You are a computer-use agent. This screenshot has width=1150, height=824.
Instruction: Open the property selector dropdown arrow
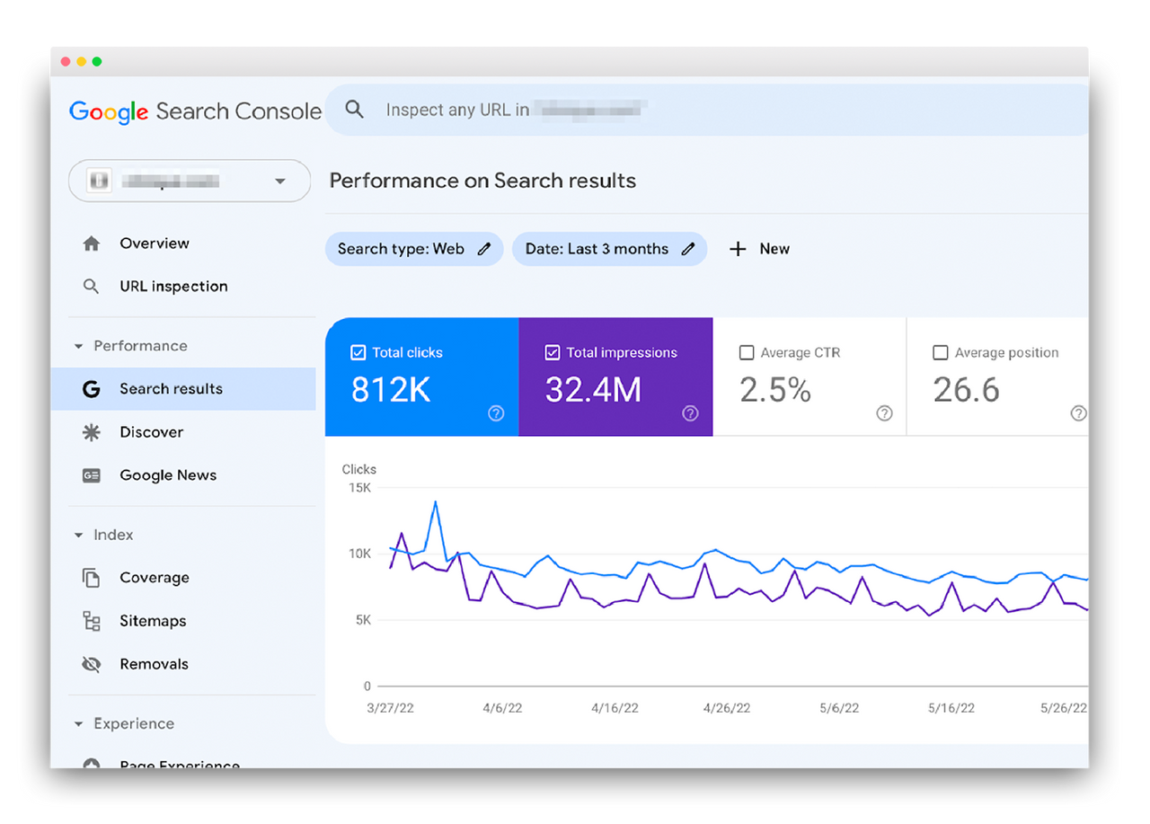pos(280,182)
